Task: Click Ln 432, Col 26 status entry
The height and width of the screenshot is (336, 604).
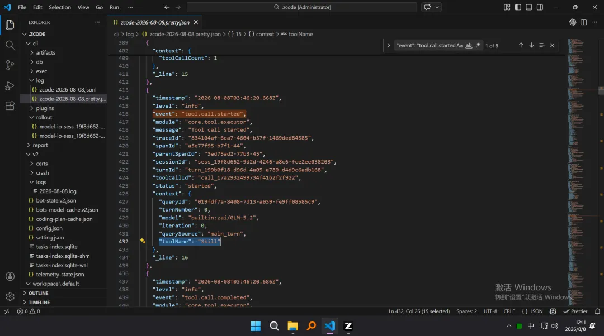Action: tap(419, 311)
